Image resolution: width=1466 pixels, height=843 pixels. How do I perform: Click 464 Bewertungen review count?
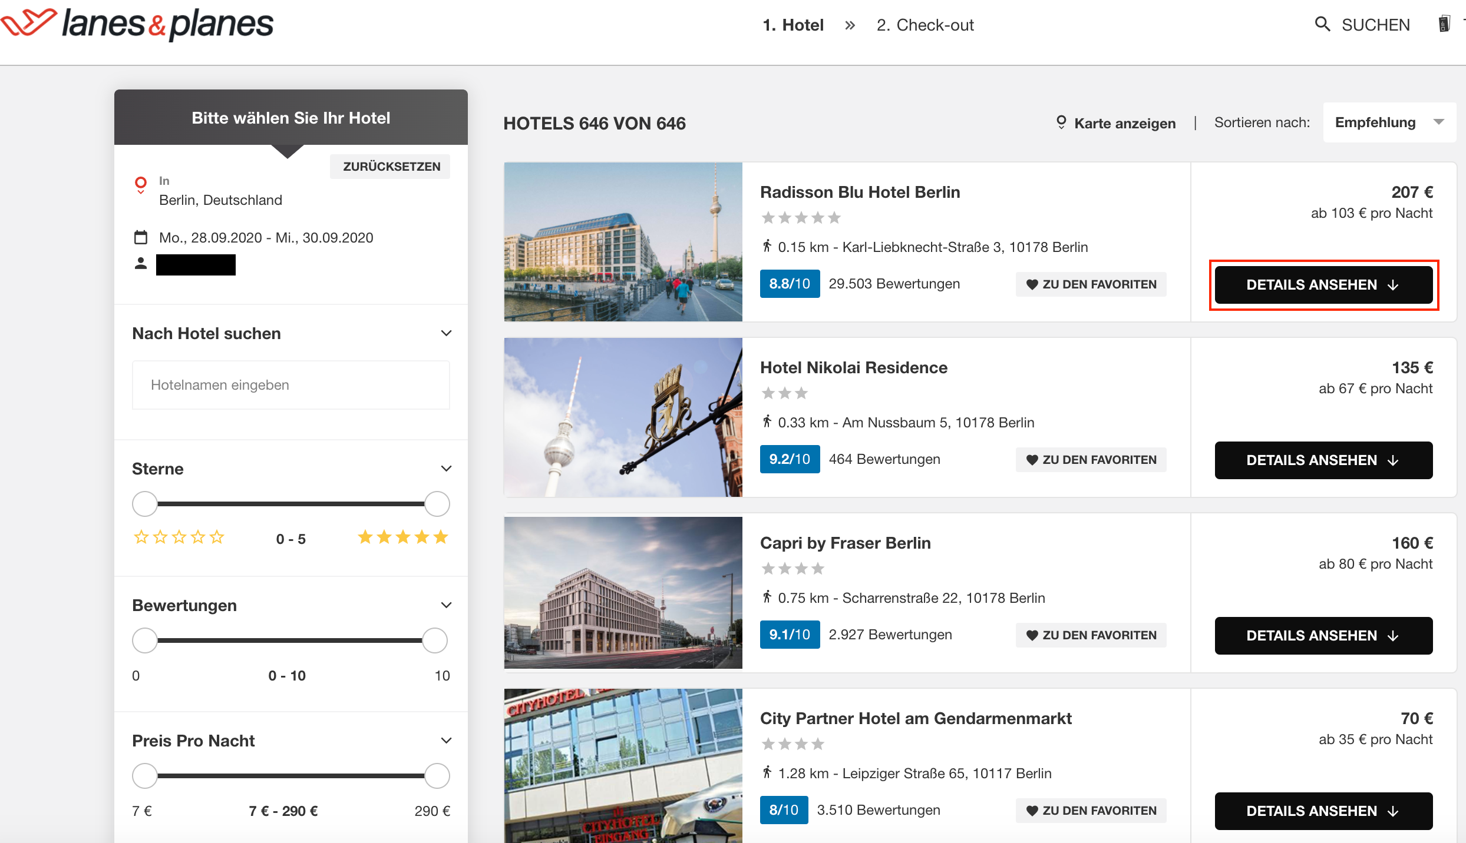click(x=884, y=459)
